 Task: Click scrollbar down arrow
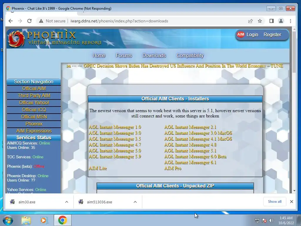[294, 191]
